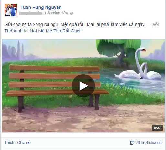Click the green willow tree in the video
The height and width of the screenshot is (150, 166).
click(119, 48)
